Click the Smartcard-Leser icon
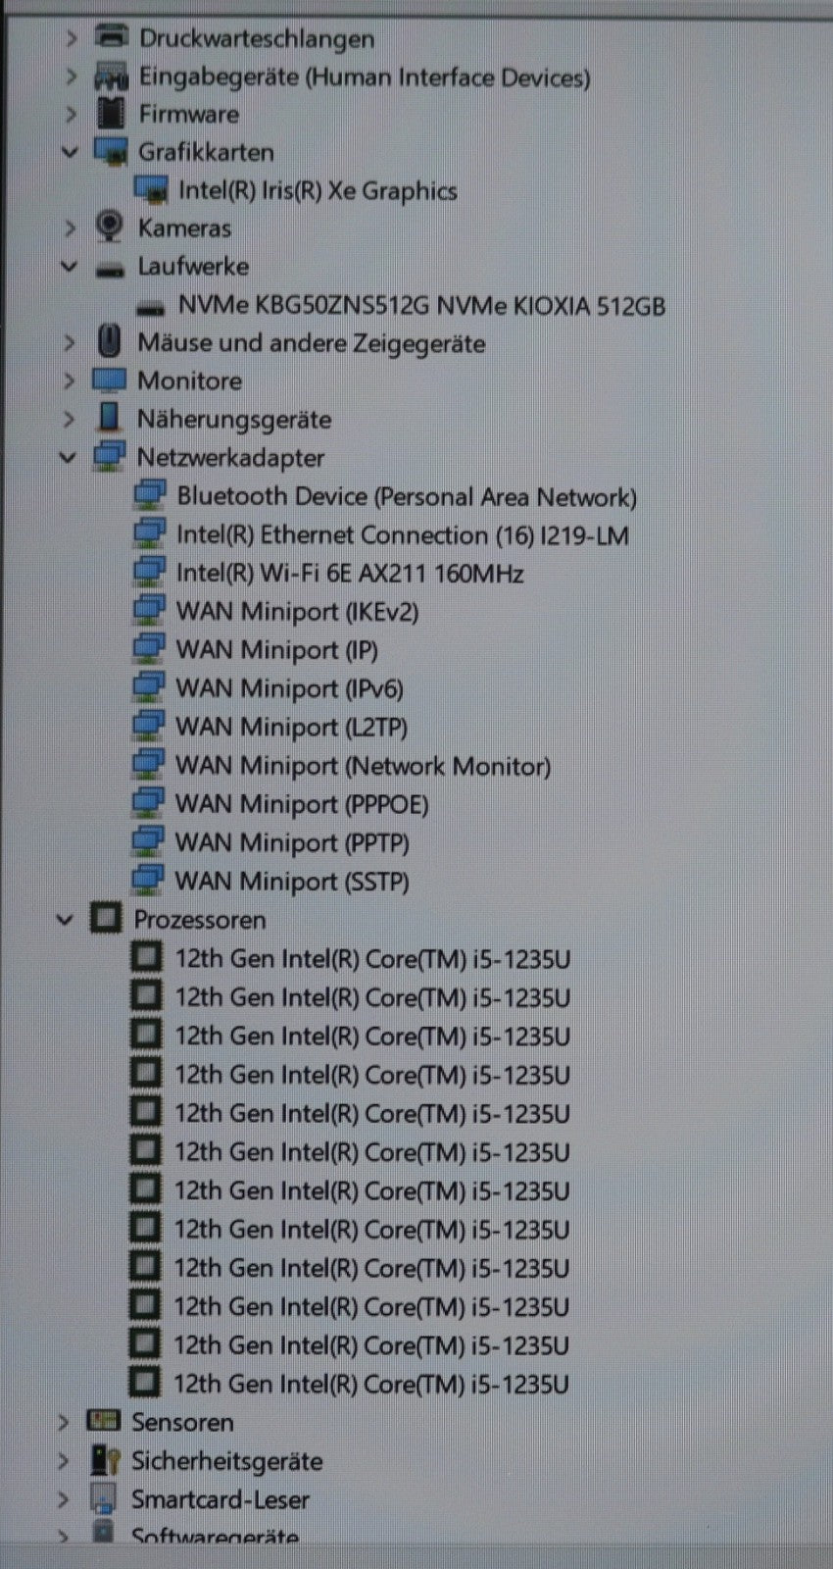 click(103, 1498)
